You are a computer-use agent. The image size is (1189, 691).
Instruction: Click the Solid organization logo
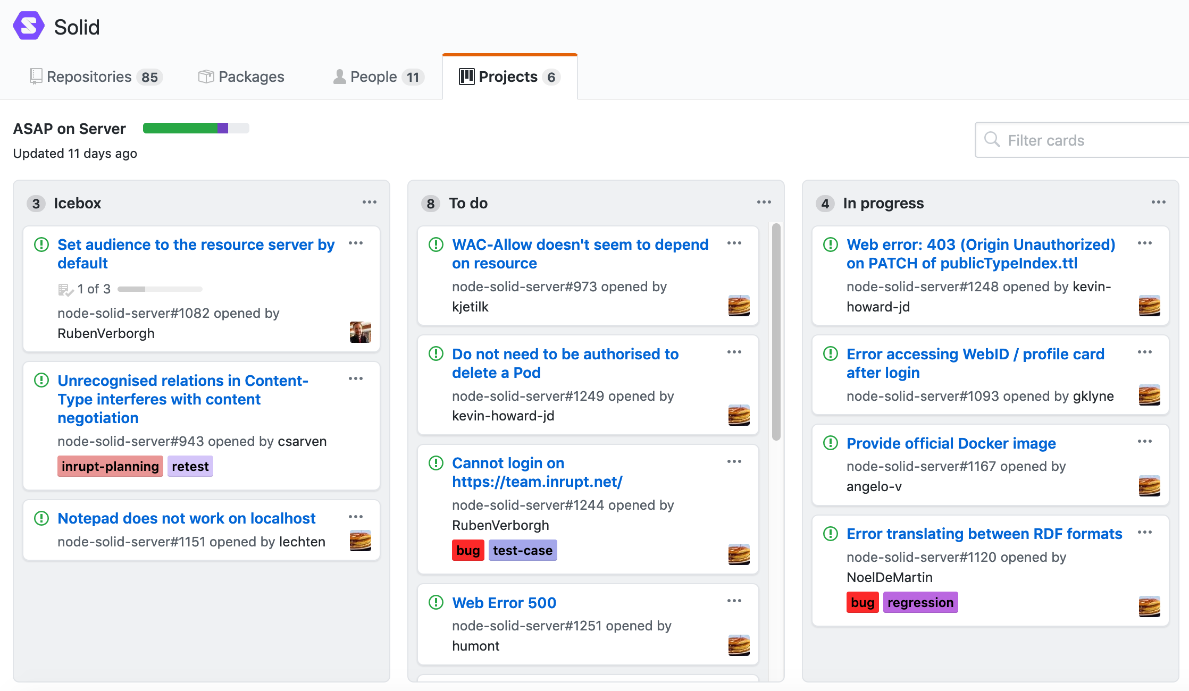point(29,26)
